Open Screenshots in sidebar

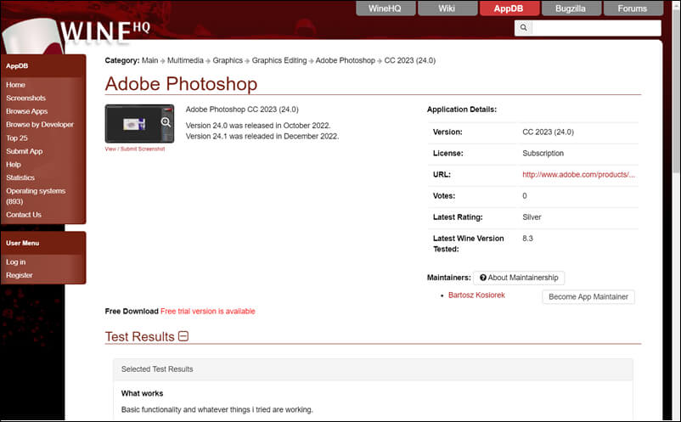pos(25,98)
